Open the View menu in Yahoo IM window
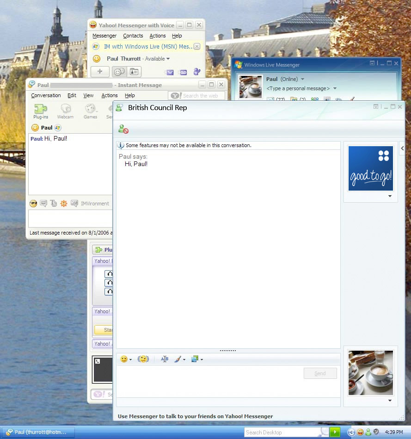 (x=88, y=95)
